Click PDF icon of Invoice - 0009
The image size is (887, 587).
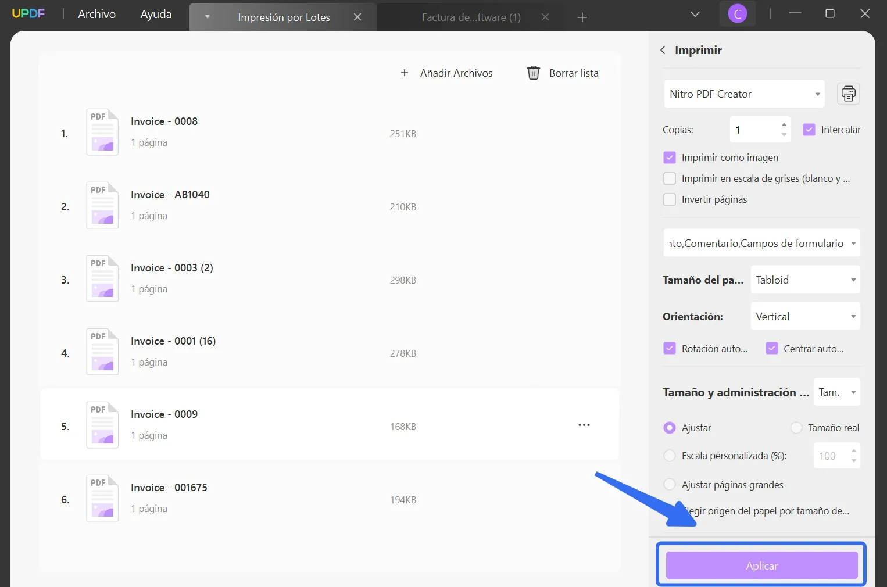(102, 425)
